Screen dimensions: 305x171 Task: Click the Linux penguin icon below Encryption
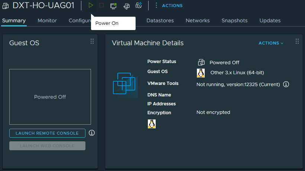point(152,124)
